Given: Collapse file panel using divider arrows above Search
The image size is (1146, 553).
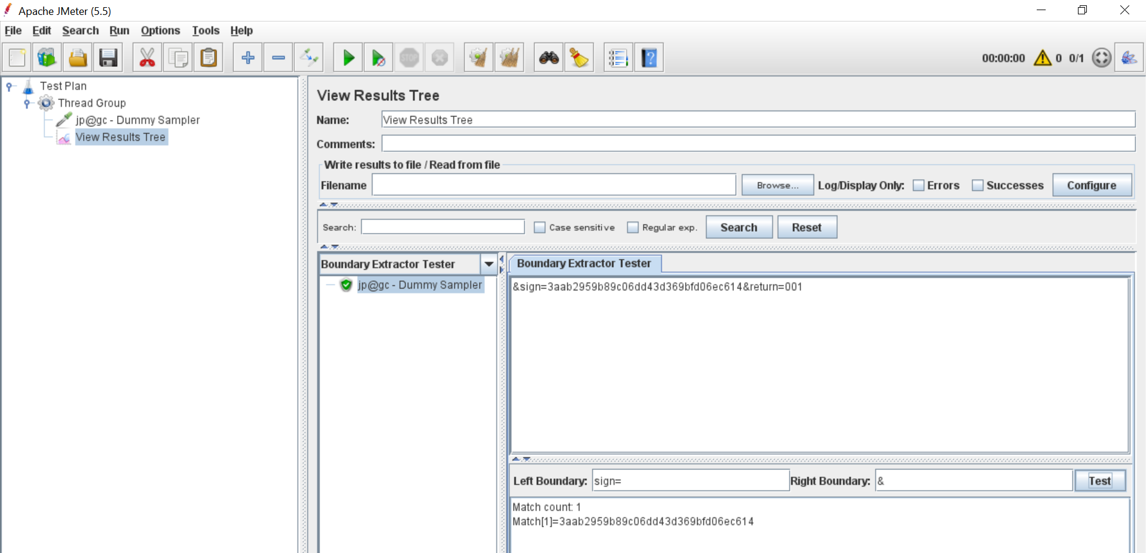Looking at the screenshot, I should pos(328,204).
